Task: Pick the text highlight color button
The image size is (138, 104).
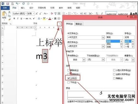Action: point(44,19)
